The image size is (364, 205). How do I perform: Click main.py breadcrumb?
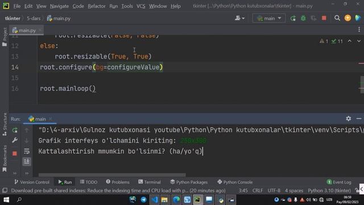click(x=59, y=18)
